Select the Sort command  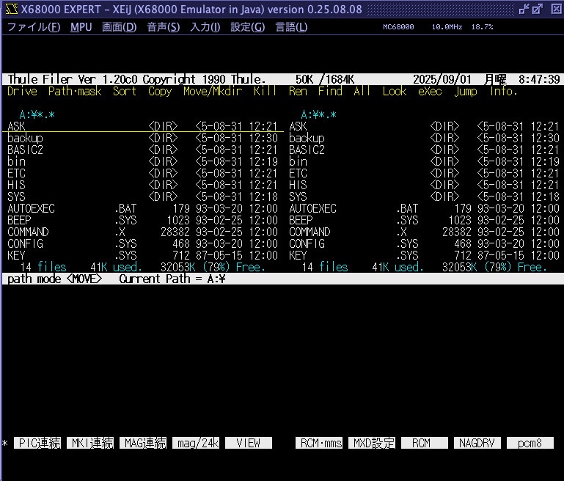click(125, 92)
